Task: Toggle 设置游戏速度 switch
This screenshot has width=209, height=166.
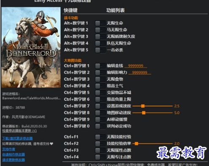Action: coord(100,106)
